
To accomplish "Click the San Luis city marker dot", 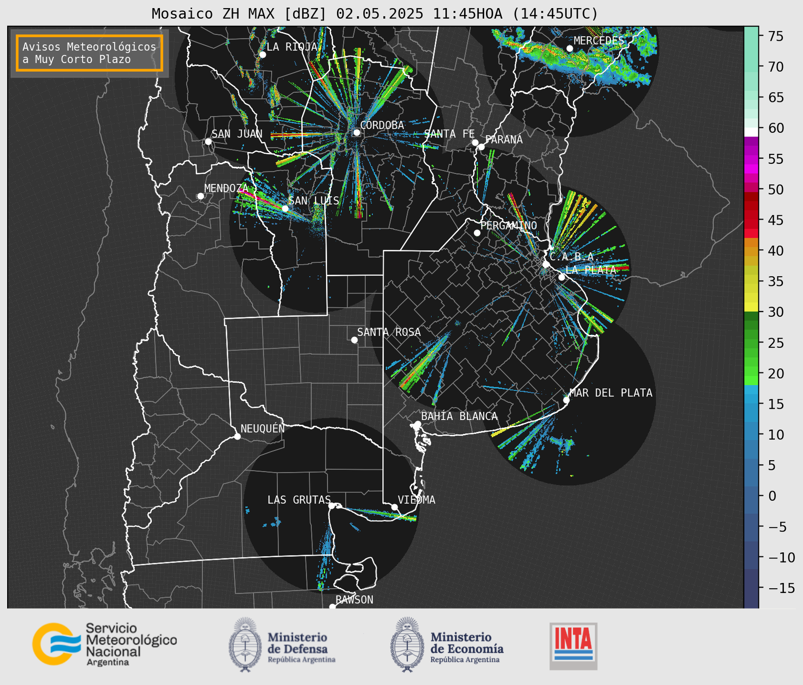I will pyautogui.click(x=285, y=209).
